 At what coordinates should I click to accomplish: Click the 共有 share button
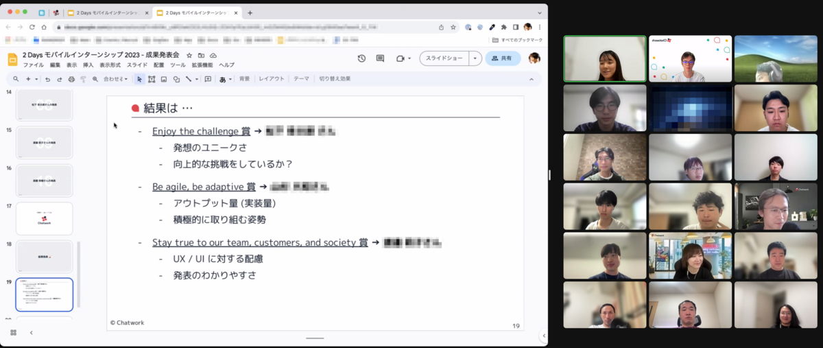[502, 58]
